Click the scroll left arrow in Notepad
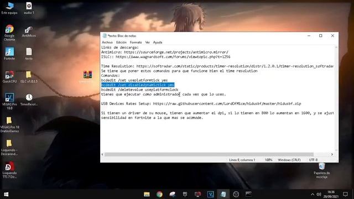354x199 pixels. click(x=102, y=155)
